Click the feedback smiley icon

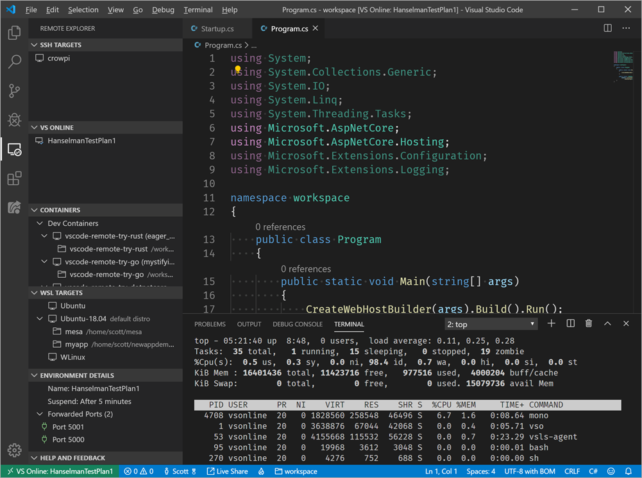pos(611,472)
